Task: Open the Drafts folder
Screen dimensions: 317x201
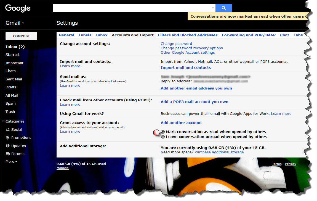Action: point(11,87)
